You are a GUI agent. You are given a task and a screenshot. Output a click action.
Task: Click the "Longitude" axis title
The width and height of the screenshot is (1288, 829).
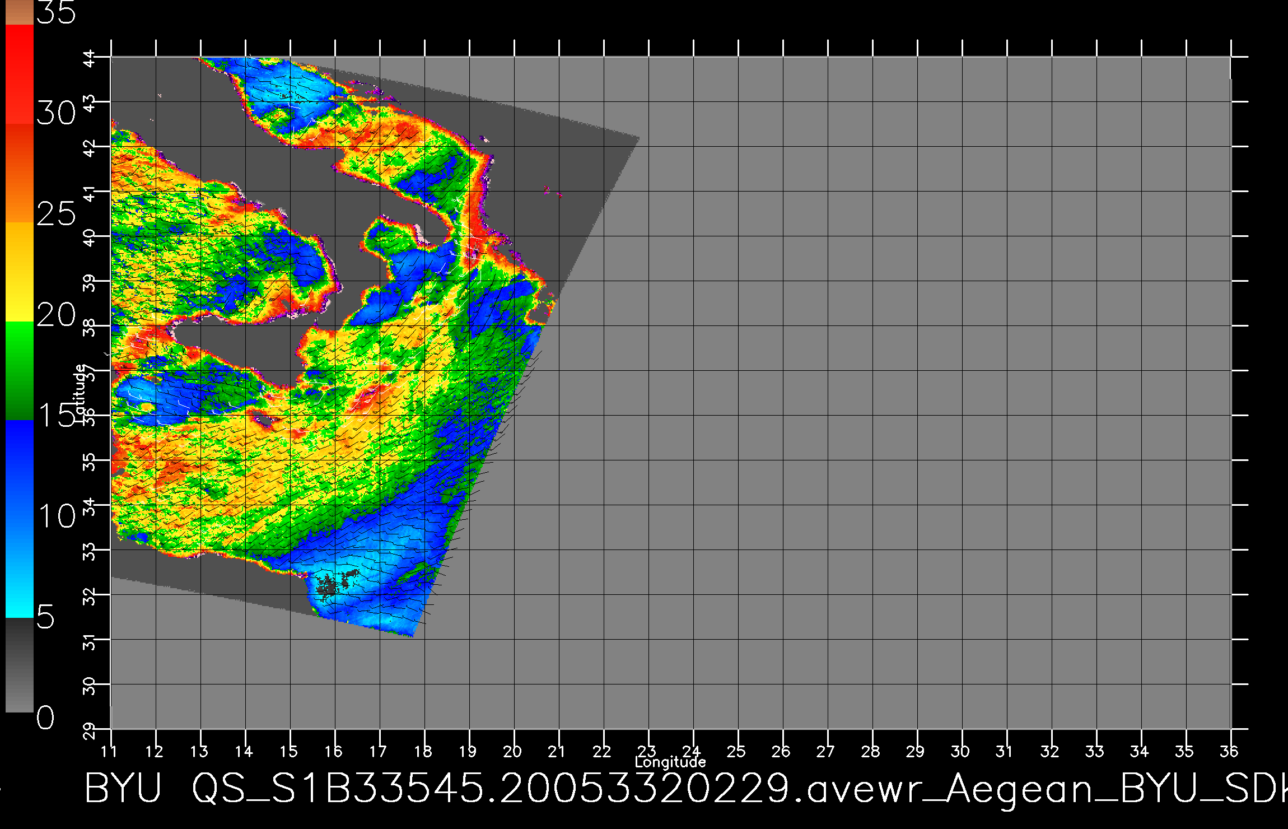pyautogui.click(x=670, y=762)
